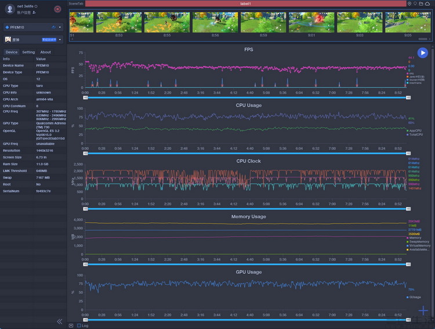Click the blue play button near FPS chart

[x=422, y=53]
